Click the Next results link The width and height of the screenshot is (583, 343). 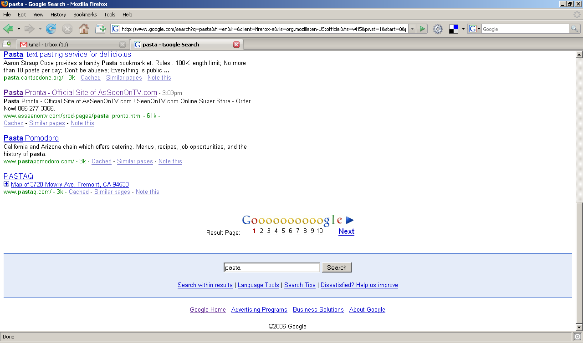[346, 232]
